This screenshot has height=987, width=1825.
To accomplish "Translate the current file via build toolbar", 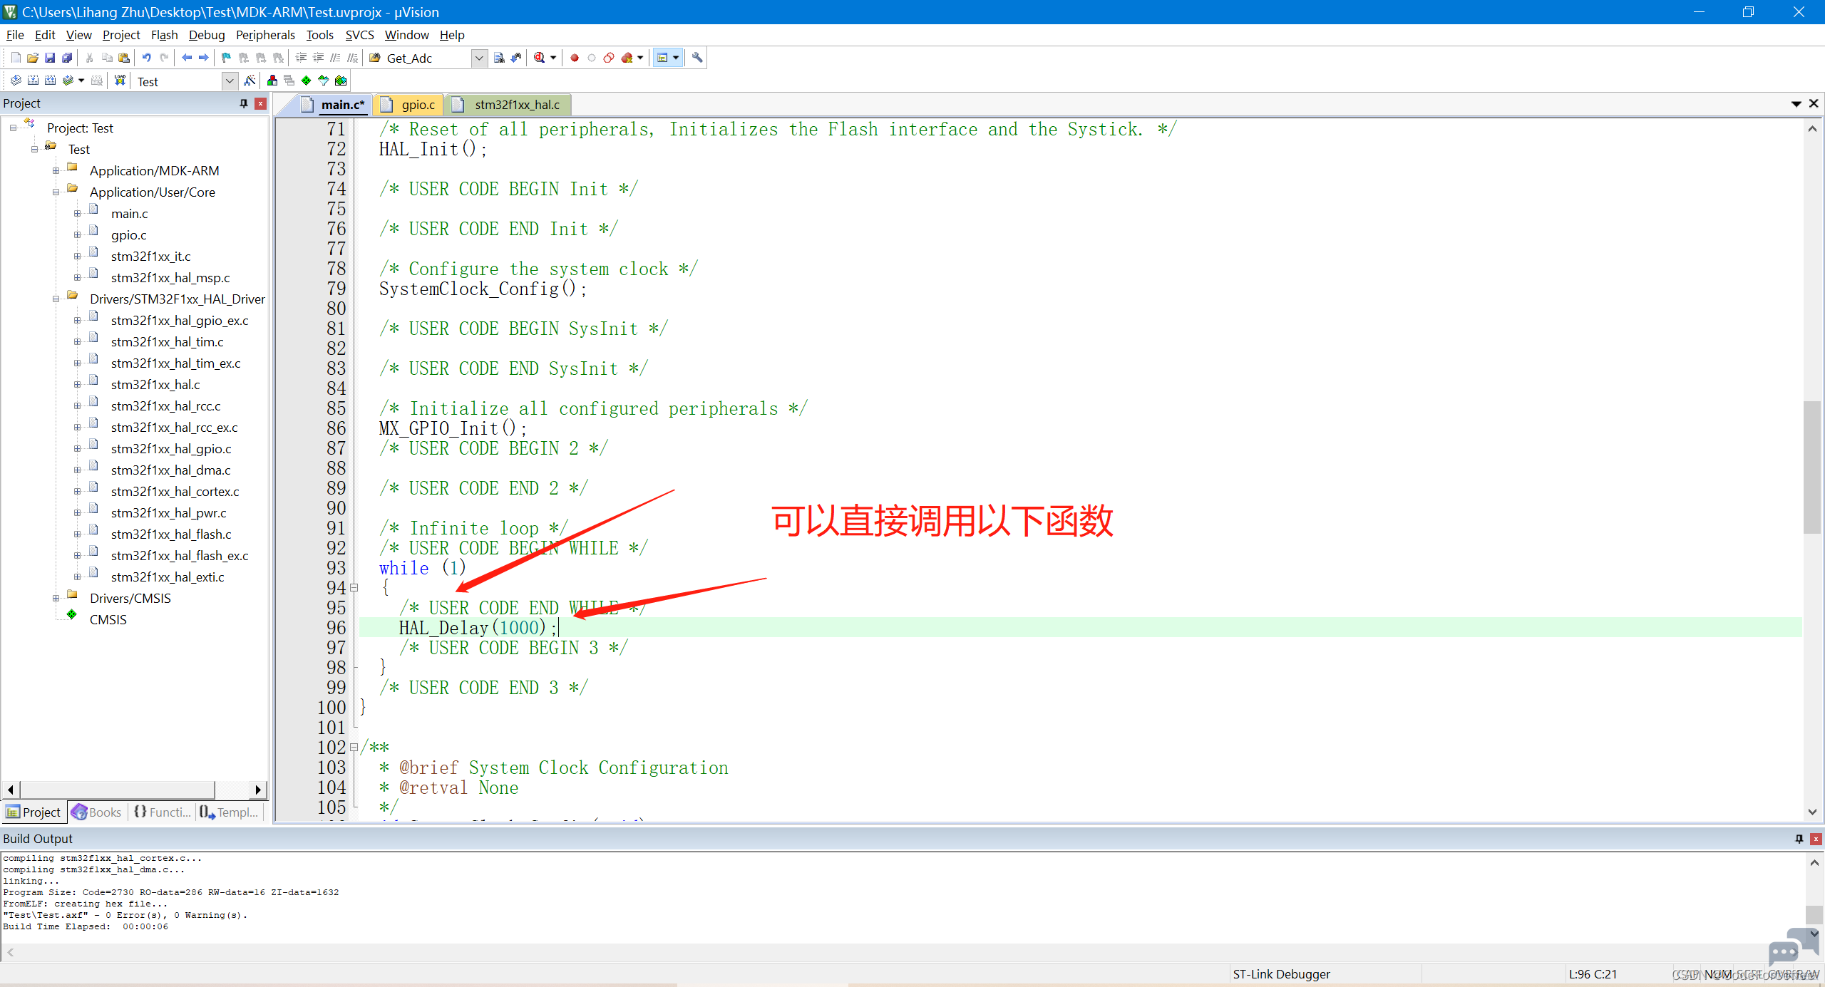I will [x=16, y=81].
